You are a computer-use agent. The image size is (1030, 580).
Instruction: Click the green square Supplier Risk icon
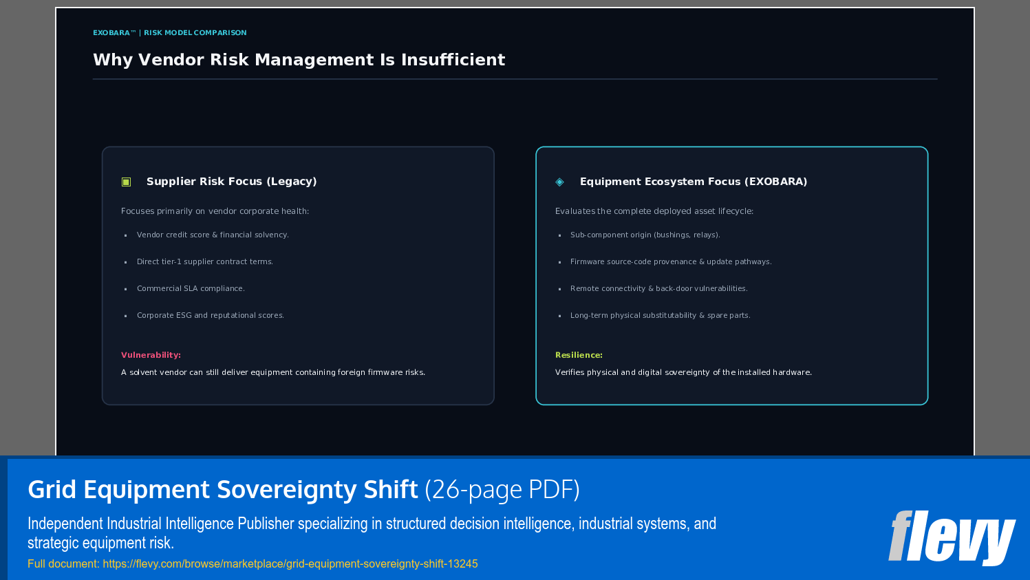pyautogui.click(x=126, y=182)
